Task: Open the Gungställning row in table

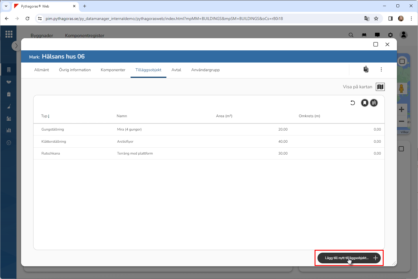Action: [53, 129]
